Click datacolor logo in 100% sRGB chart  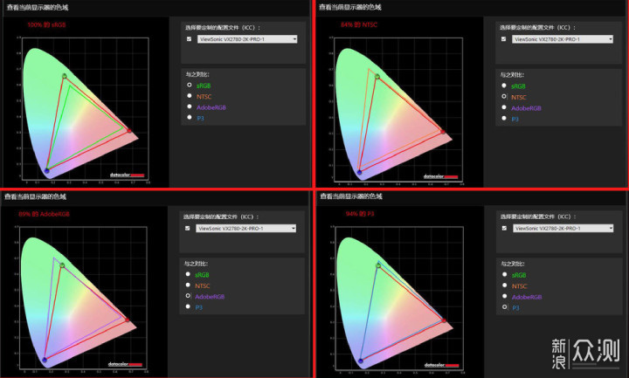click(x=127, y=175)
